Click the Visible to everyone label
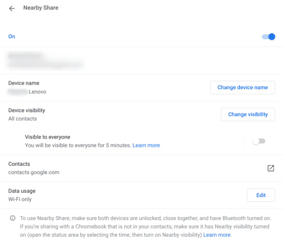The image size is (283, 244). click(x=47, y=137)
